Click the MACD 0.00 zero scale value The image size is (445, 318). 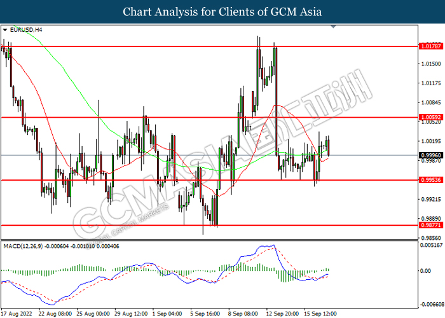pos(425,270)
